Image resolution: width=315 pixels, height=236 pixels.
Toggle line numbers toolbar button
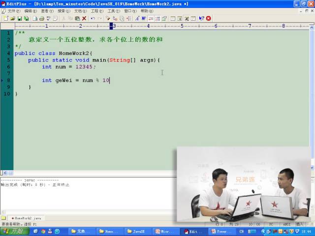pos(157,19)
